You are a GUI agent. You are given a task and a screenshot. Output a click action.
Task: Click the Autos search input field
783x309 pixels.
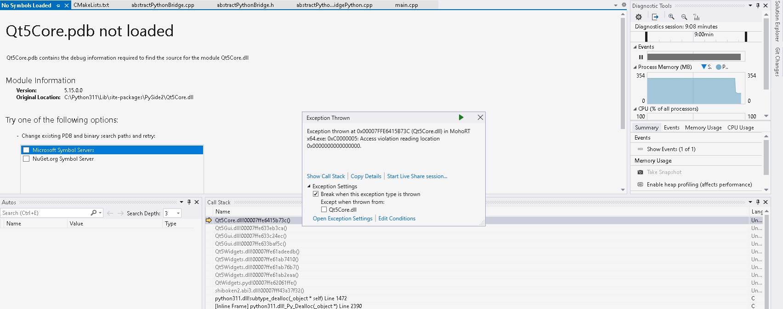pos(45,213)
